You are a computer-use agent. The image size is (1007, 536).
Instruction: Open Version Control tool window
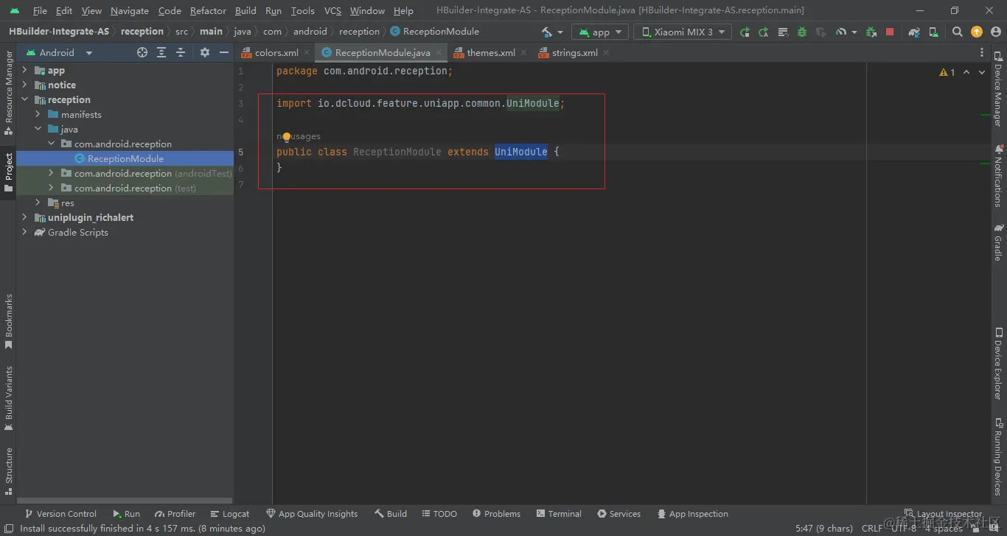60,514
